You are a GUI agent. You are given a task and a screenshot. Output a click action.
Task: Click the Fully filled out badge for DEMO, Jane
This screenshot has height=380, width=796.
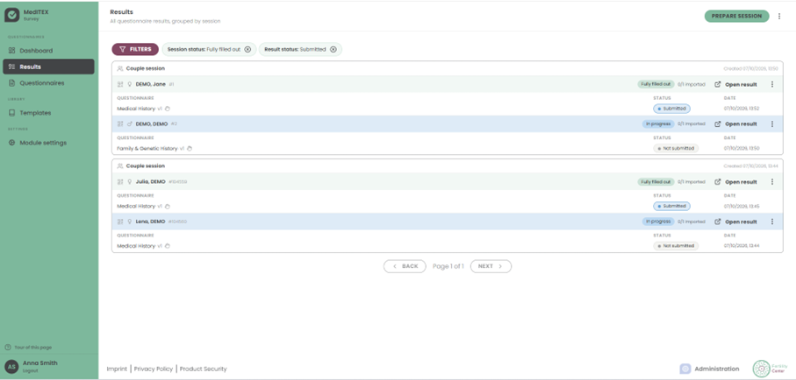656,84
